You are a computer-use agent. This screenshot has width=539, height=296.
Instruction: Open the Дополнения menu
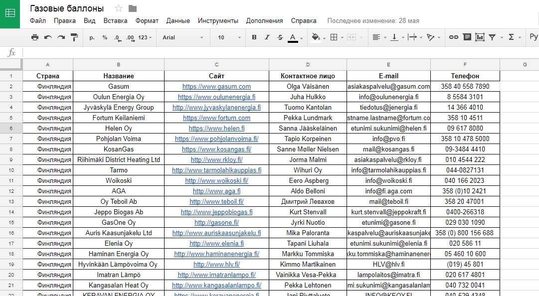pyautogui.click(x=264, y=20)
